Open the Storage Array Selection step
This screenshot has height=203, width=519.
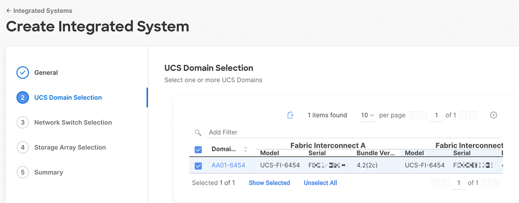[x=70, y=147]
